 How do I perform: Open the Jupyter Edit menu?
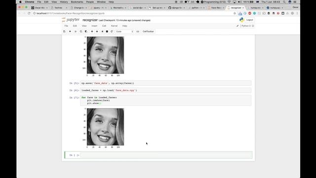[x=75, y=26]
